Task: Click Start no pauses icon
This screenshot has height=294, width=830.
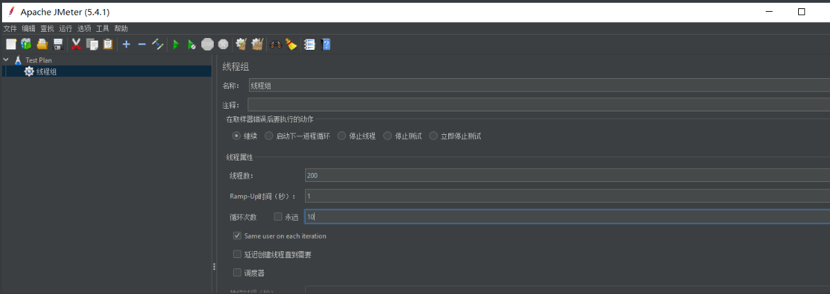Action: tap(192, 44)
